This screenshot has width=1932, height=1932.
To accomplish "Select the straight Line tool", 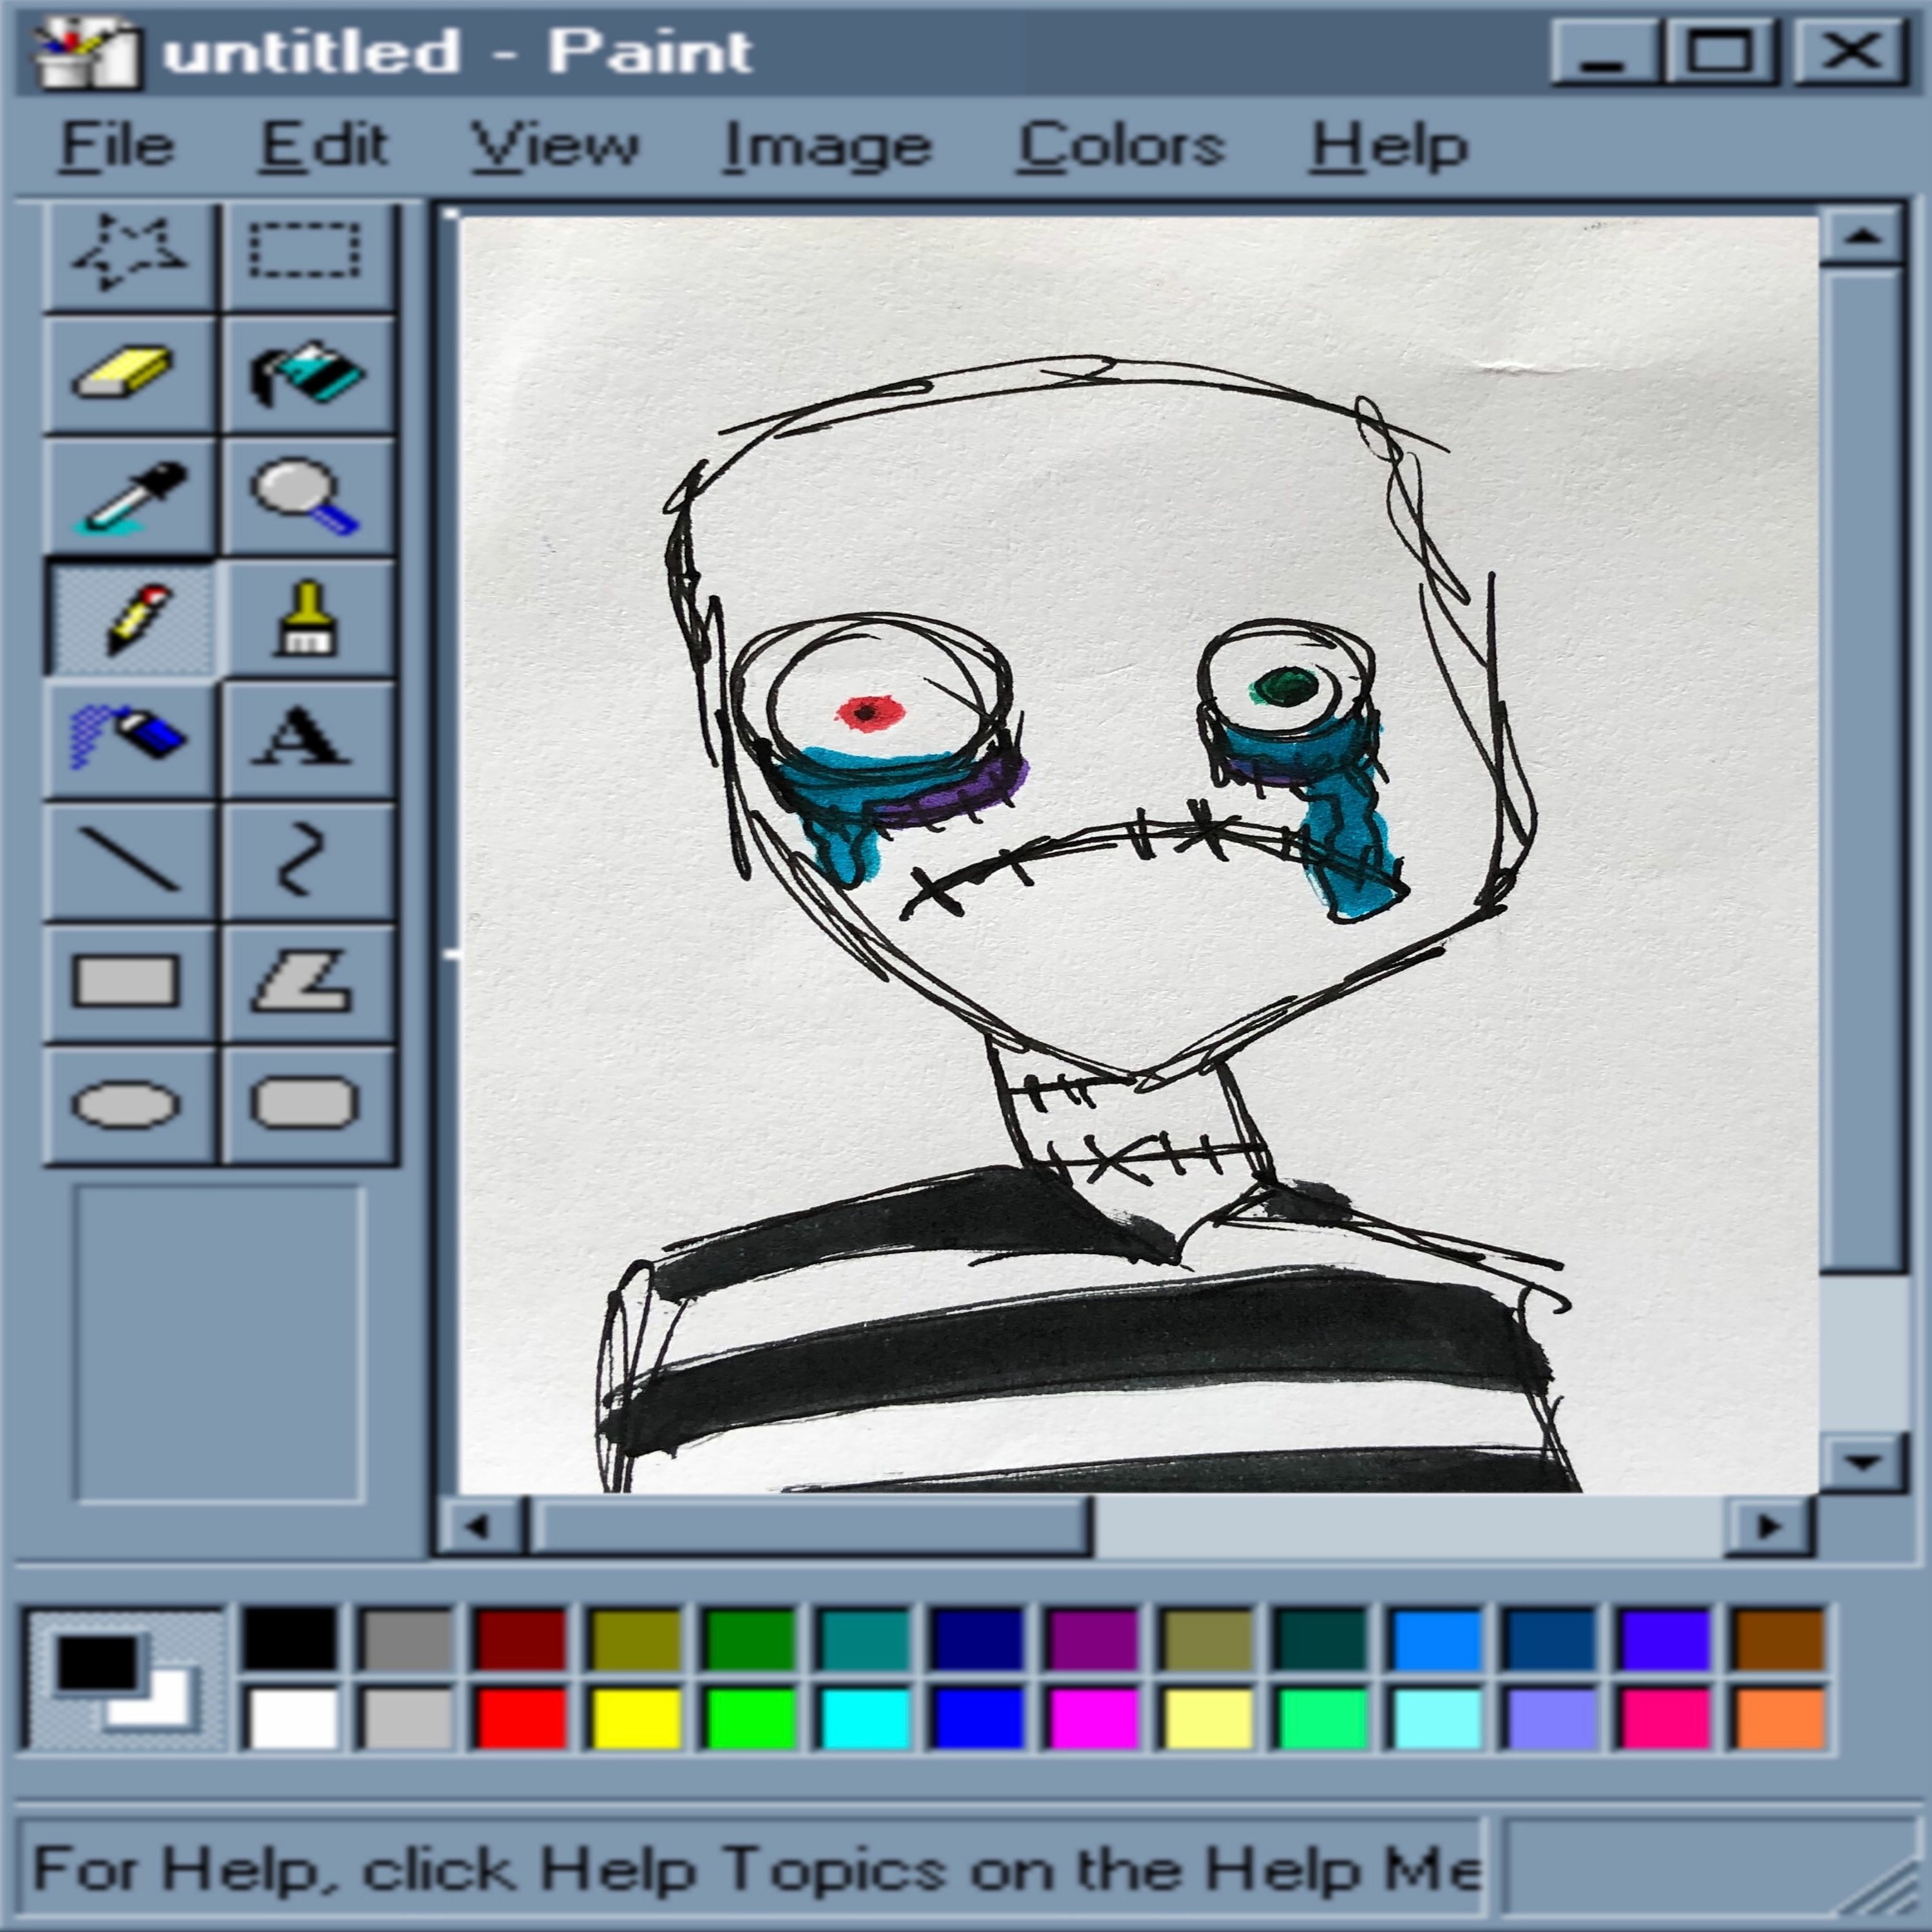I will 130,861.
